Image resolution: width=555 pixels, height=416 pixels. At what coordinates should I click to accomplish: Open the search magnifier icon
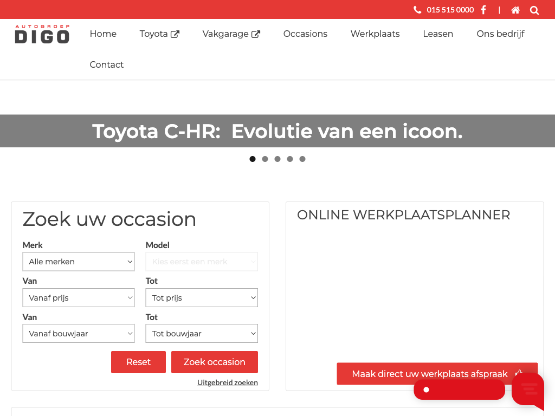point(534,10)
